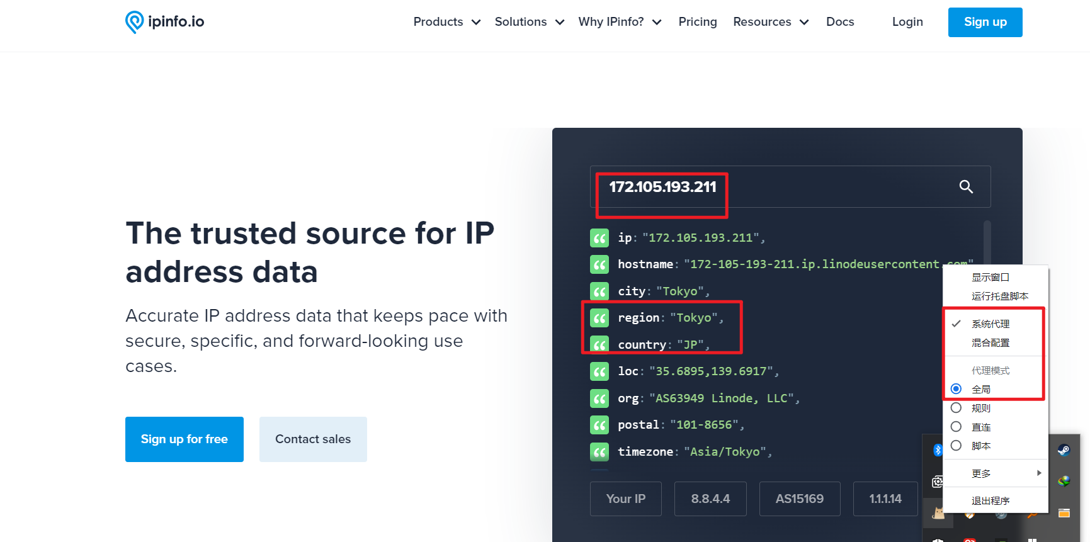Click the hostname value linodeusercontent
Viewport: 1090px width, 542px height.
point(829,264)
